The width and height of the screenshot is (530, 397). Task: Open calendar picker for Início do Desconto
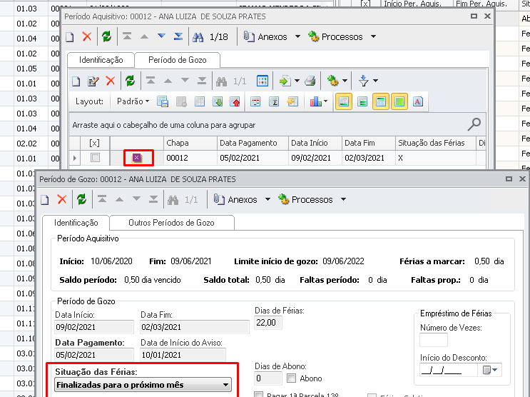490,370
